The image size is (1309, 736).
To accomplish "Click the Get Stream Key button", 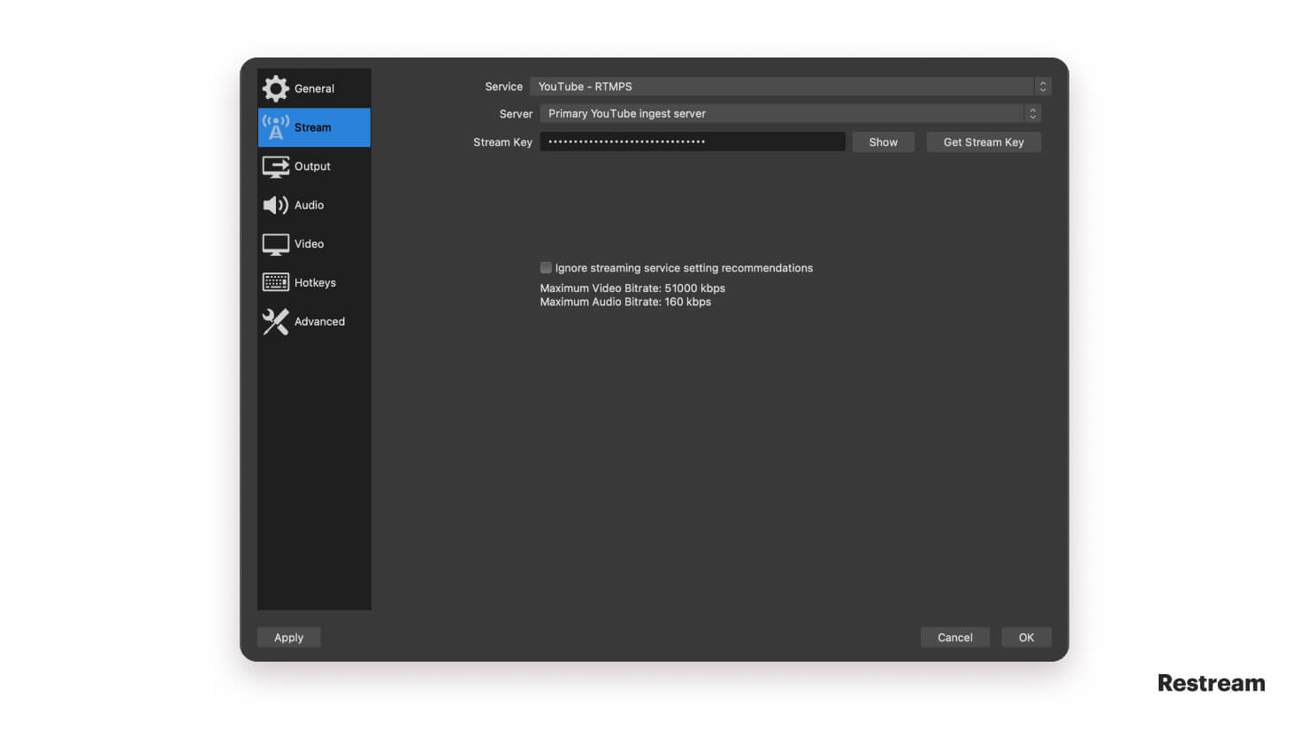I will coord(983,142).
